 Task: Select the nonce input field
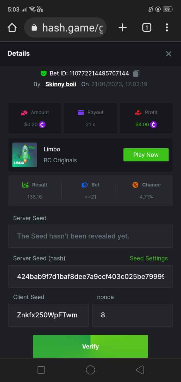point(133,315)
